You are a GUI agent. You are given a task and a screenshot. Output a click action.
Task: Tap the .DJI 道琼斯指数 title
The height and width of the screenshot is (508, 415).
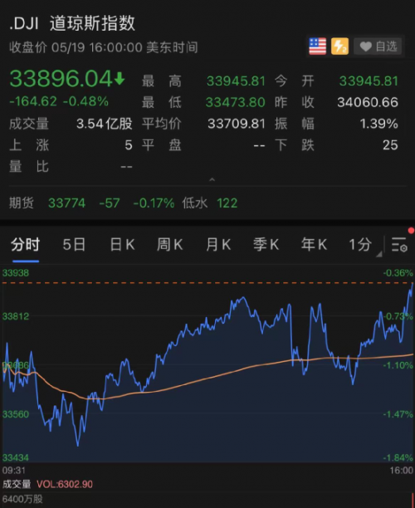tap(72, 23)
